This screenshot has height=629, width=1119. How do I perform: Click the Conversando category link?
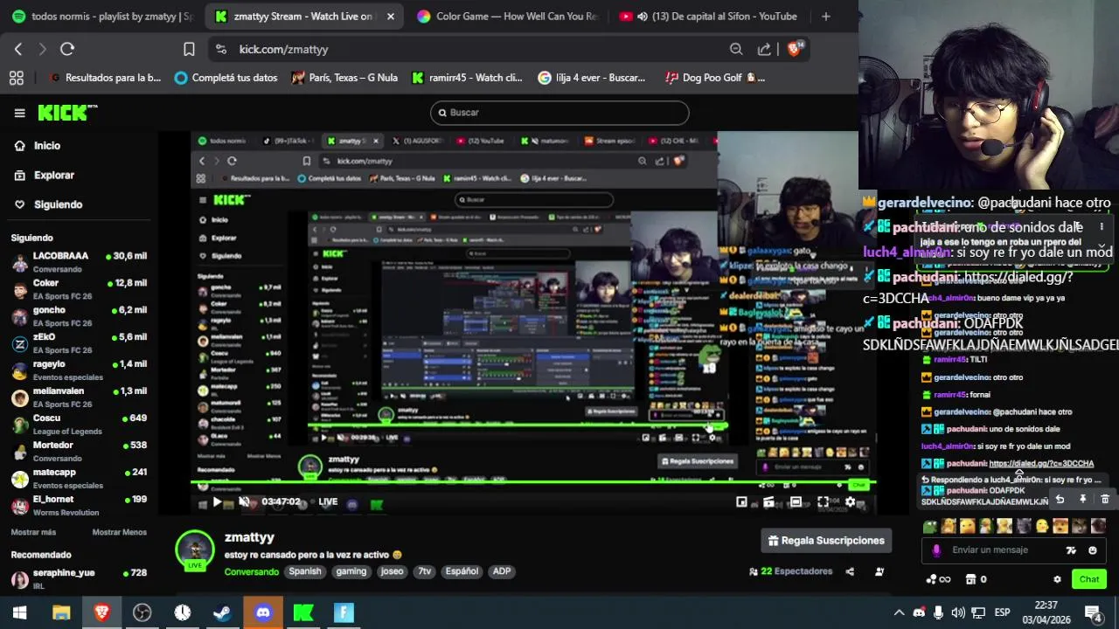click(251, 571)
